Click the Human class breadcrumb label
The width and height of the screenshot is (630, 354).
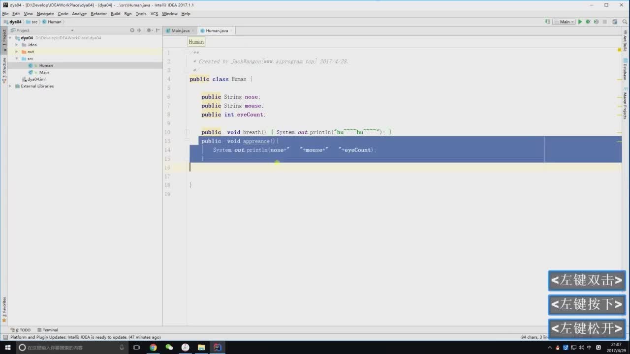(x=196, y=42)
